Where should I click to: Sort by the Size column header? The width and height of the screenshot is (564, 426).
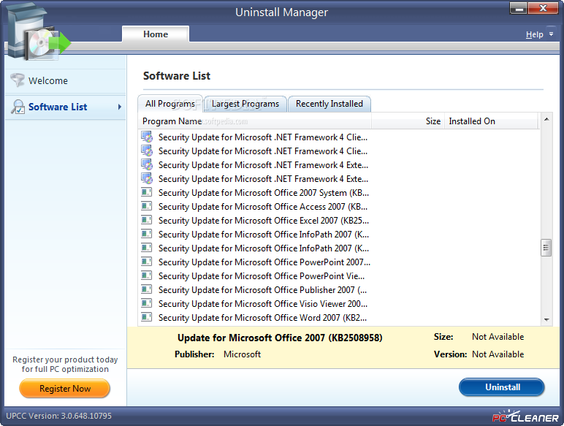[408, 121]
